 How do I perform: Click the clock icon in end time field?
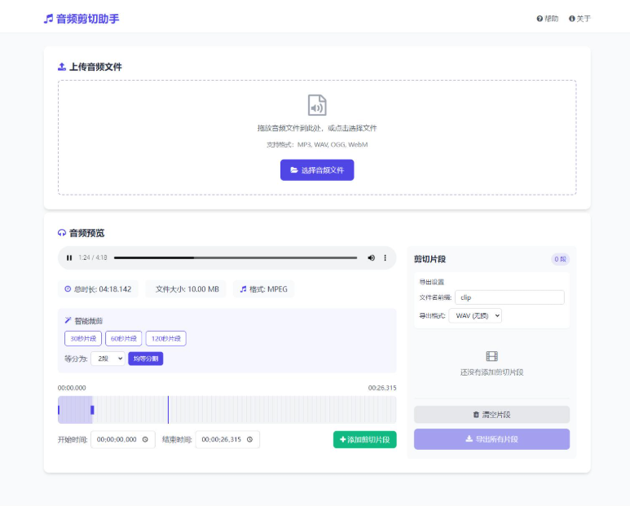point(249,440)
